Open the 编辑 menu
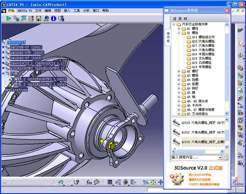The image size is (246, 194). coord(48,11)
